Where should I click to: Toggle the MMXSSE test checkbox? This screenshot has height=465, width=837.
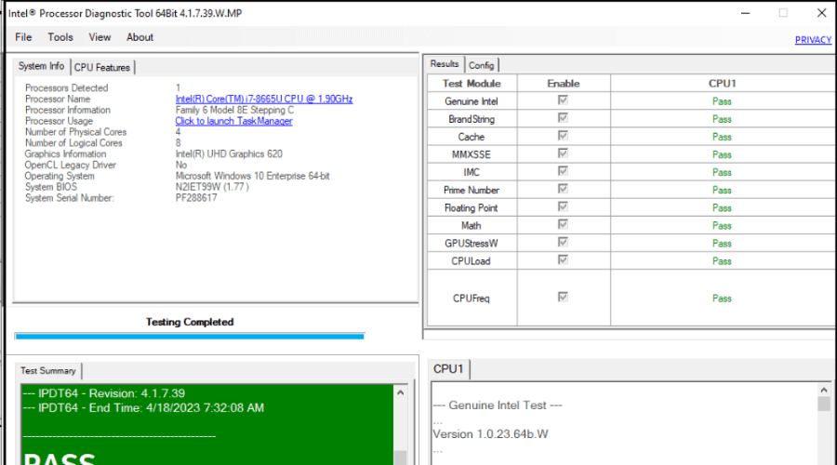[563, 153]
